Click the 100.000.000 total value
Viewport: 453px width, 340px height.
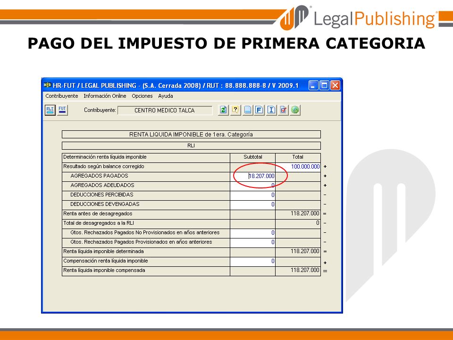305,167
